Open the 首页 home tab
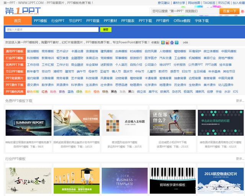 18,21
